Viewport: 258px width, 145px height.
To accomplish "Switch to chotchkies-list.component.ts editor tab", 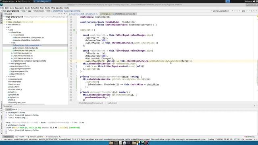I will click(x=83, y=14).
